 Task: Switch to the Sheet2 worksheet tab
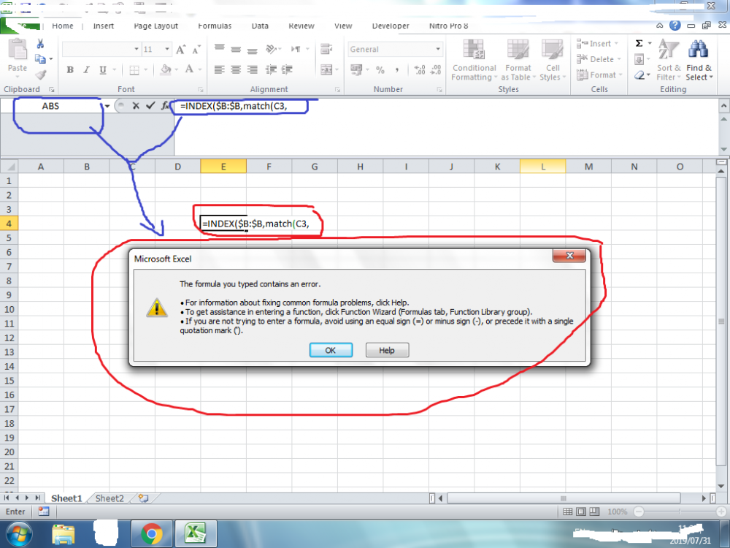(x=110, y=498)
